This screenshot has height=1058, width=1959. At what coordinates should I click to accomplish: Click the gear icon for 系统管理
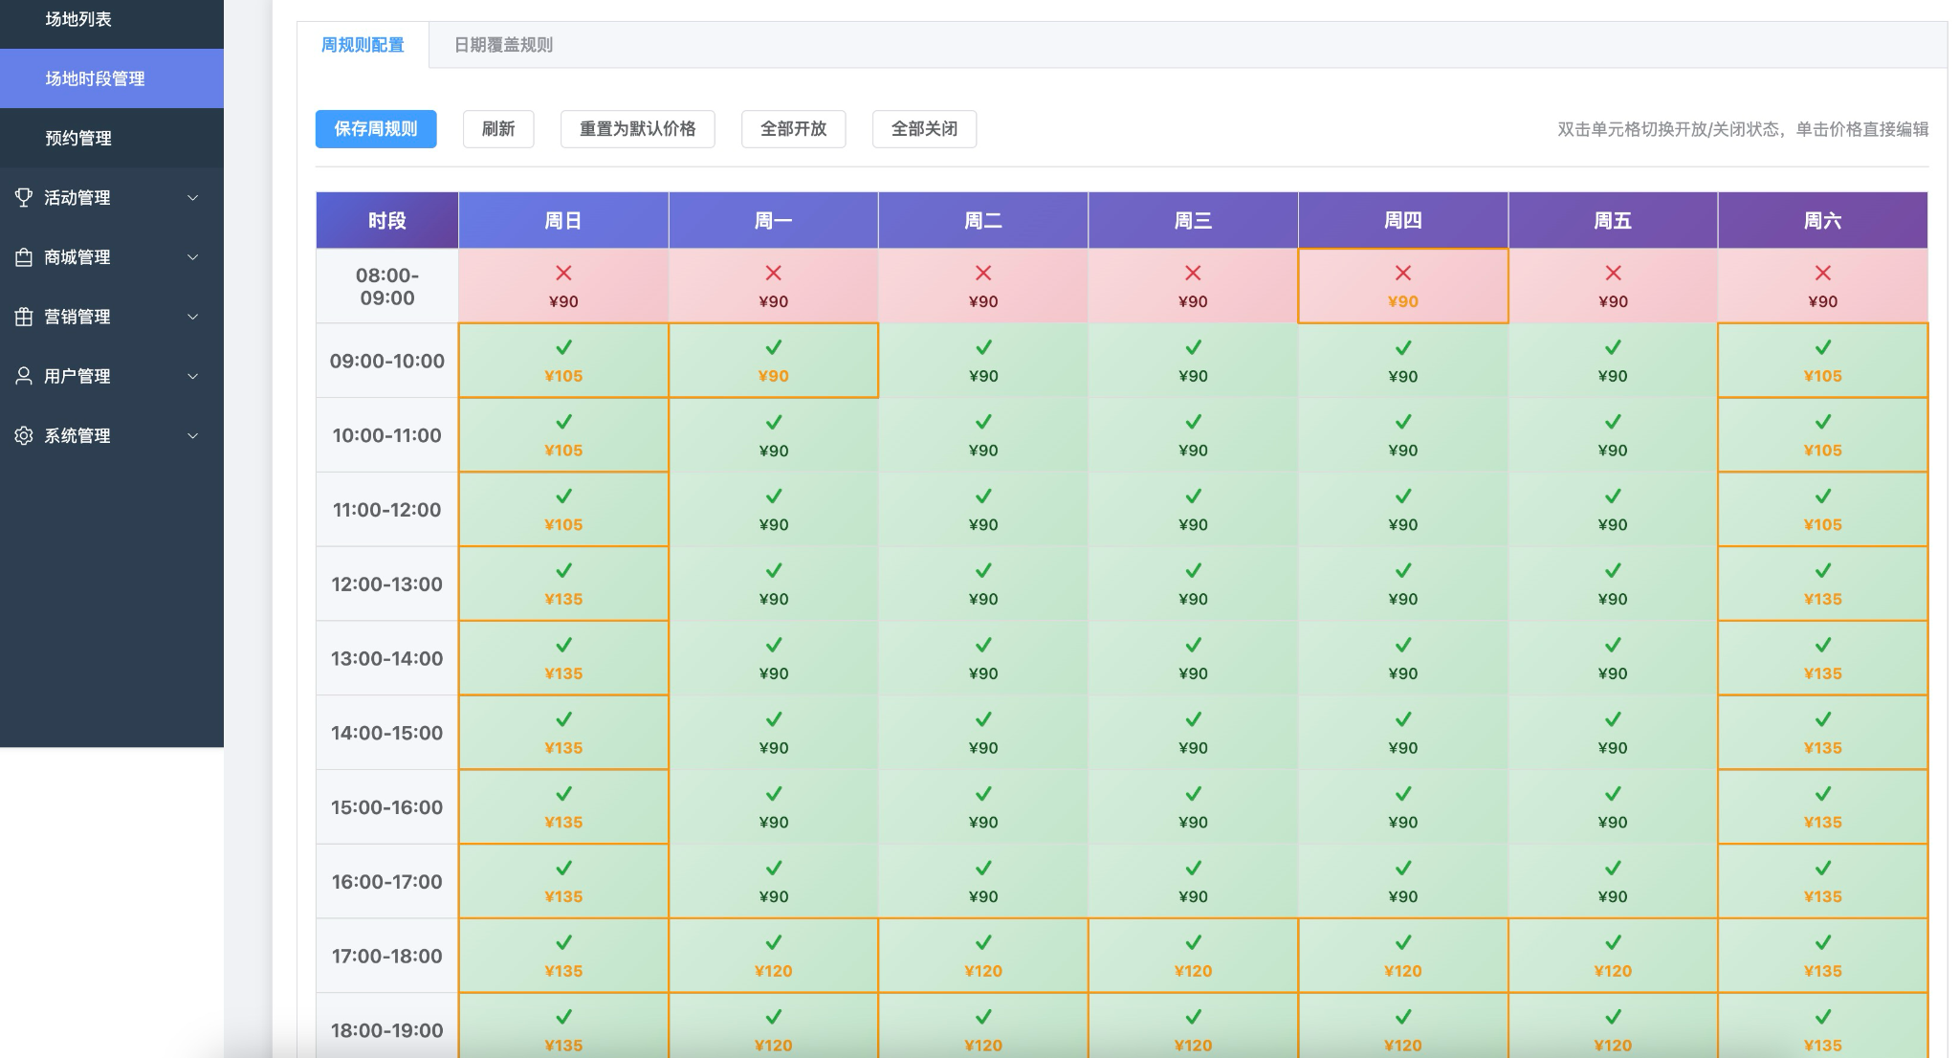pyautogui.click(x=24, y=435)
